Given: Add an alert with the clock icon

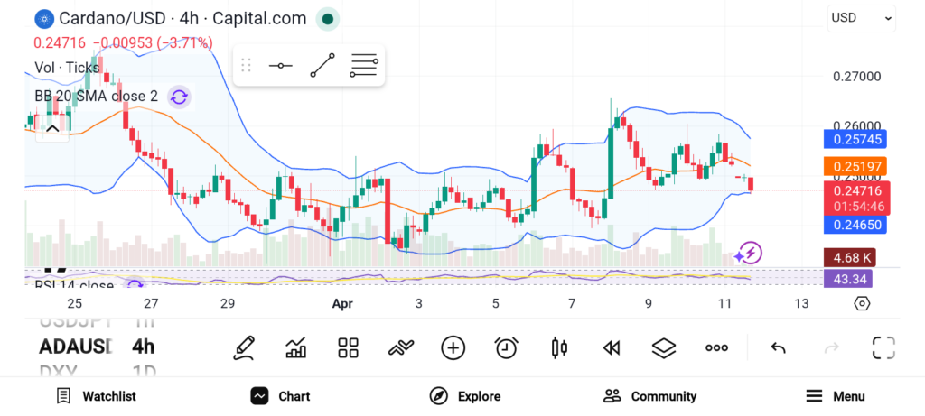Looking at the screenshot, I should pos(506,347).
